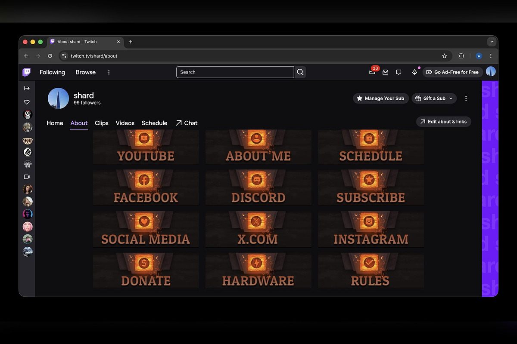The width and height of the screenshot is (517, 344).
Task: Click the heart followed channels icon
Action: click(27, 102)
